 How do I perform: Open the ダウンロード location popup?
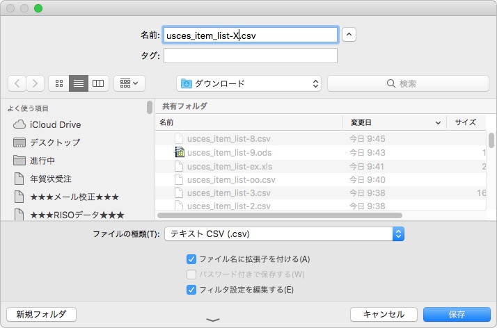click(x=248, y=83)
